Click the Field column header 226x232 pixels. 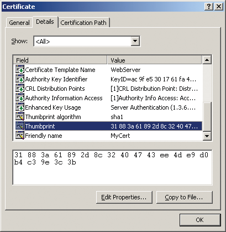pyautogui.click(x=60, y=60)
